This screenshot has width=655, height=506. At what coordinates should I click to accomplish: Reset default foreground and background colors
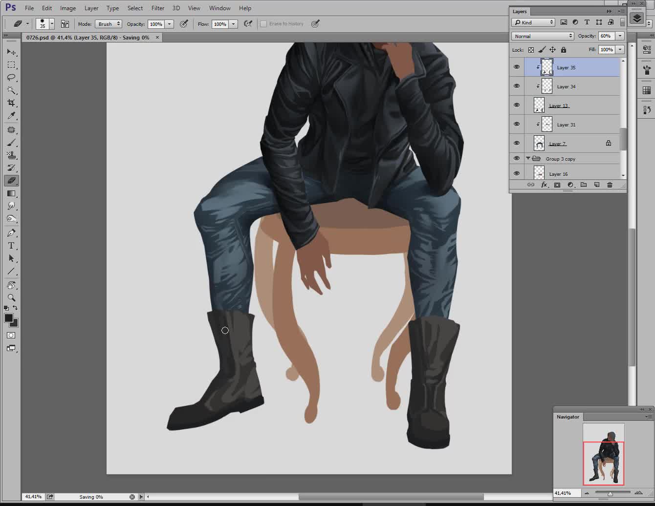click(6, 308)
